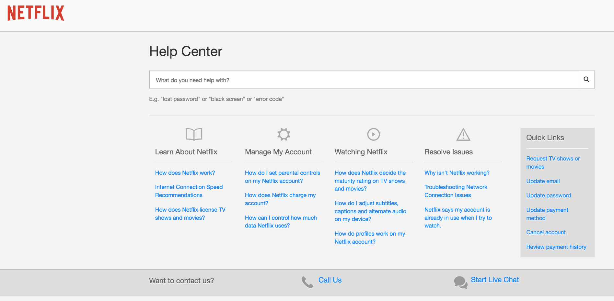Image resolution: width=614 pixels, height=301 pixels.
Task: Open 'How do profiles work' article
Action: click(x=370, y=238)
